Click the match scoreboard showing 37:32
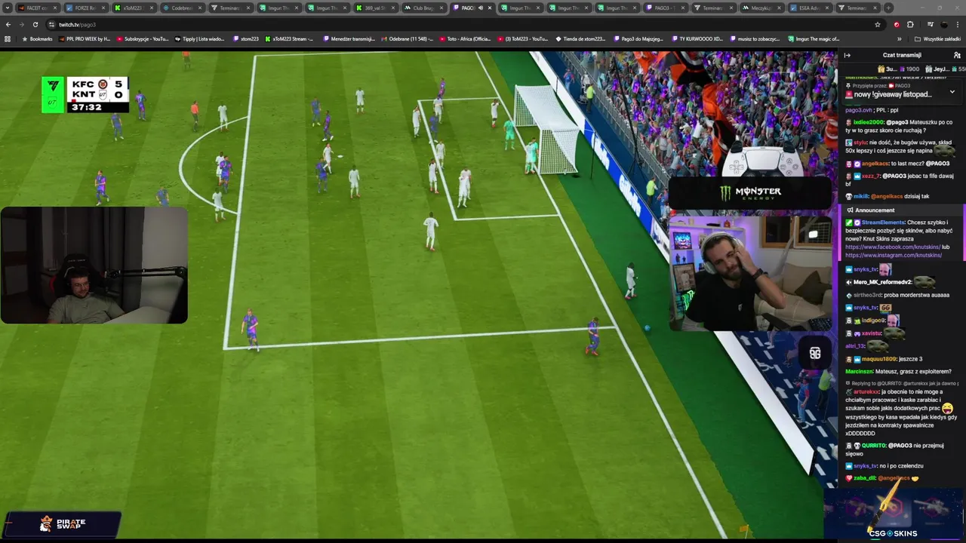 pos(85,95)
